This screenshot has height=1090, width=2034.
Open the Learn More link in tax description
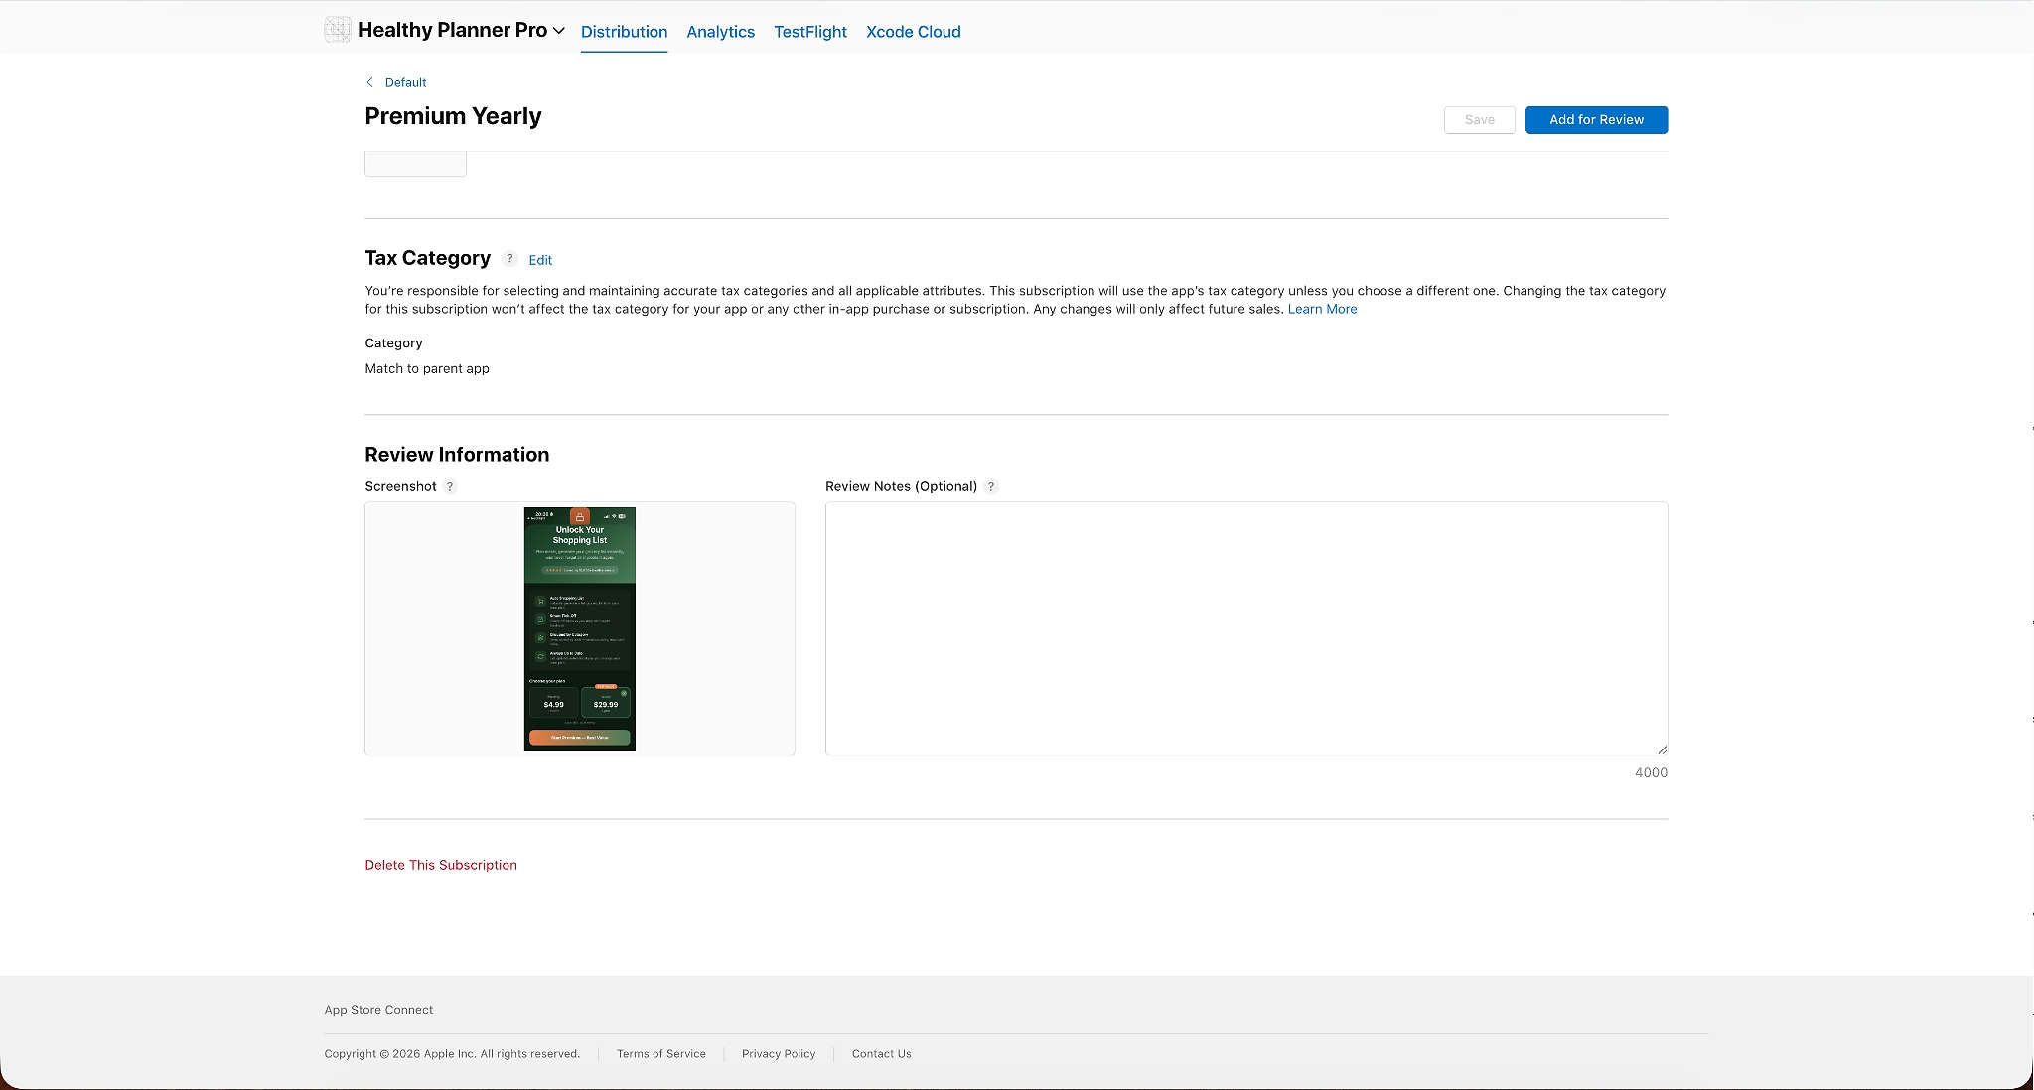click(1322, 309)
